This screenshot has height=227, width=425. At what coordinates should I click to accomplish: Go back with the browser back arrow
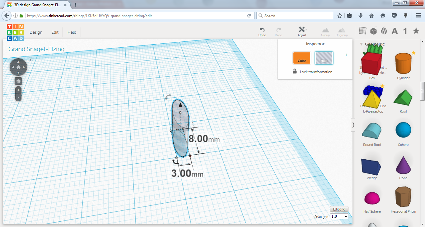[x=6, y=16]
